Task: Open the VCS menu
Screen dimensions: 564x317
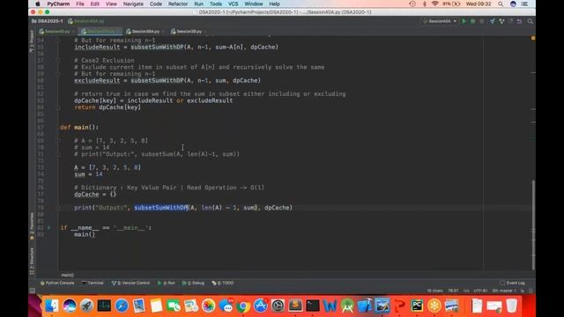Action: (x=233, y=4)
